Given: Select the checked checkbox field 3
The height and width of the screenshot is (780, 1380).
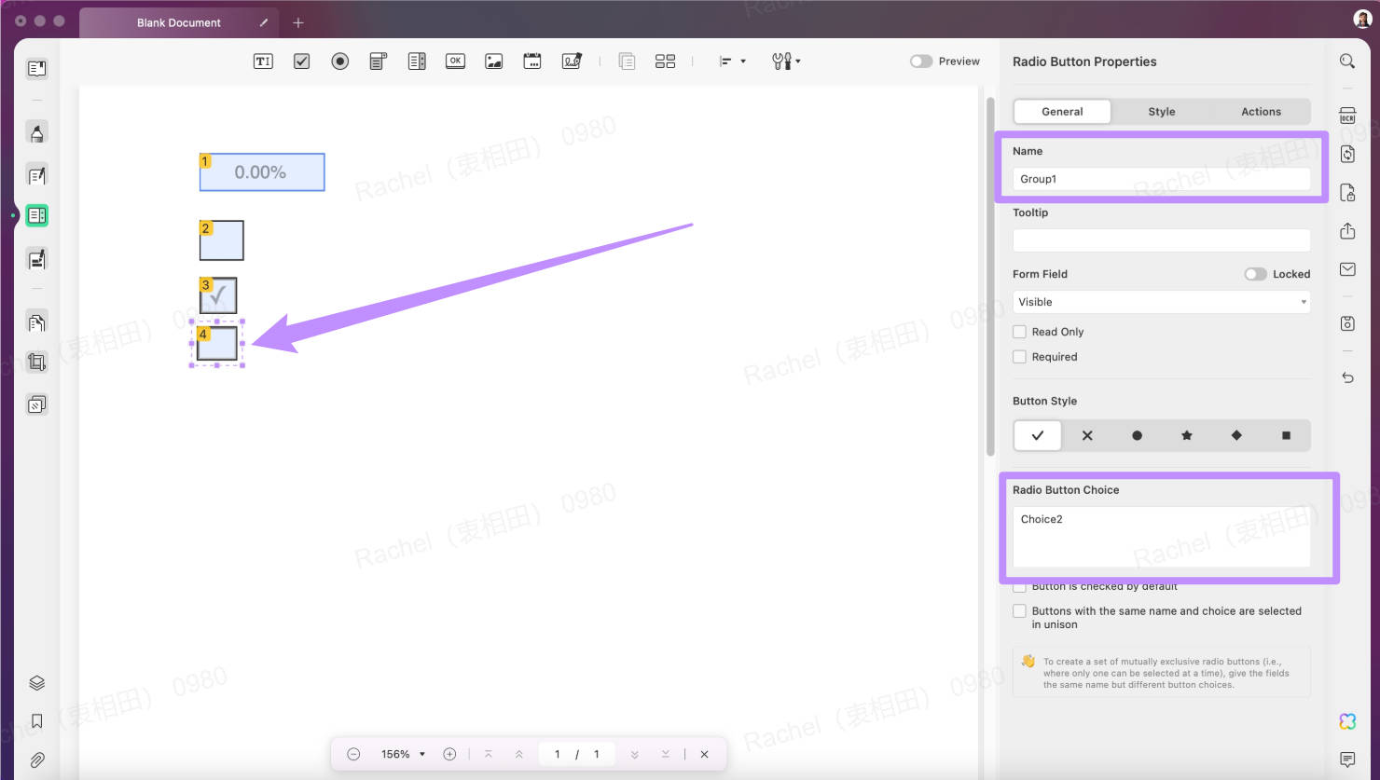Looking at the screenshot, I should click(x=218, y=295).
